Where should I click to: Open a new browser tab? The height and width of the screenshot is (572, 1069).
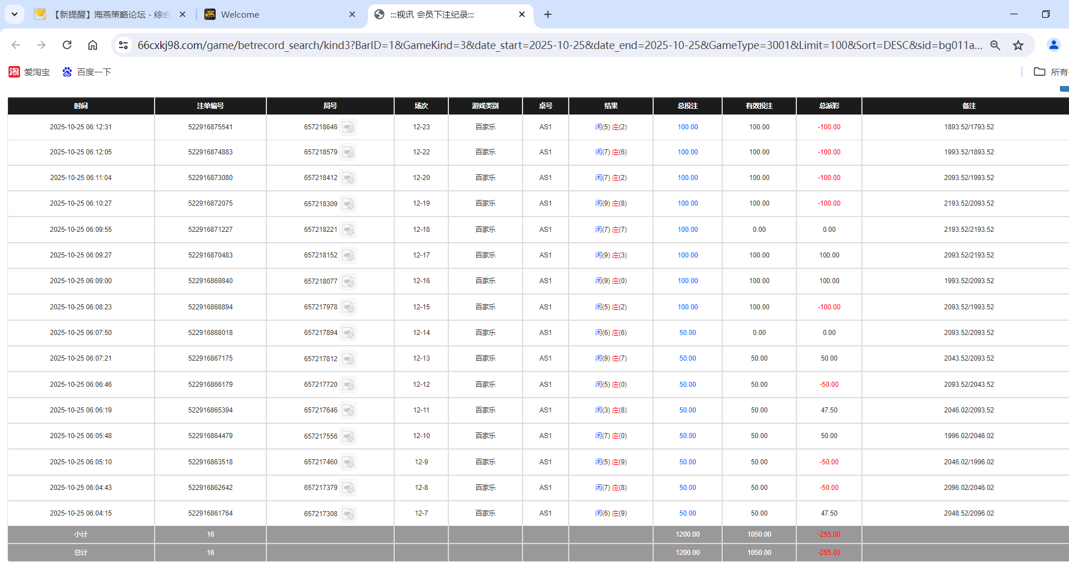[x=548, y=14]
